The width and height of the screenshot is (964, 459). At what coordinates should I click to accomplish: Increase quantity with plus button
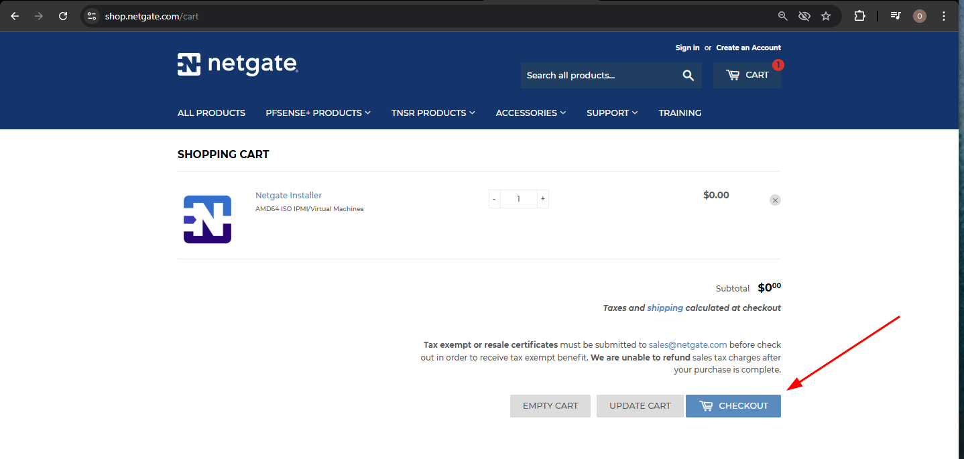(543, 199)
